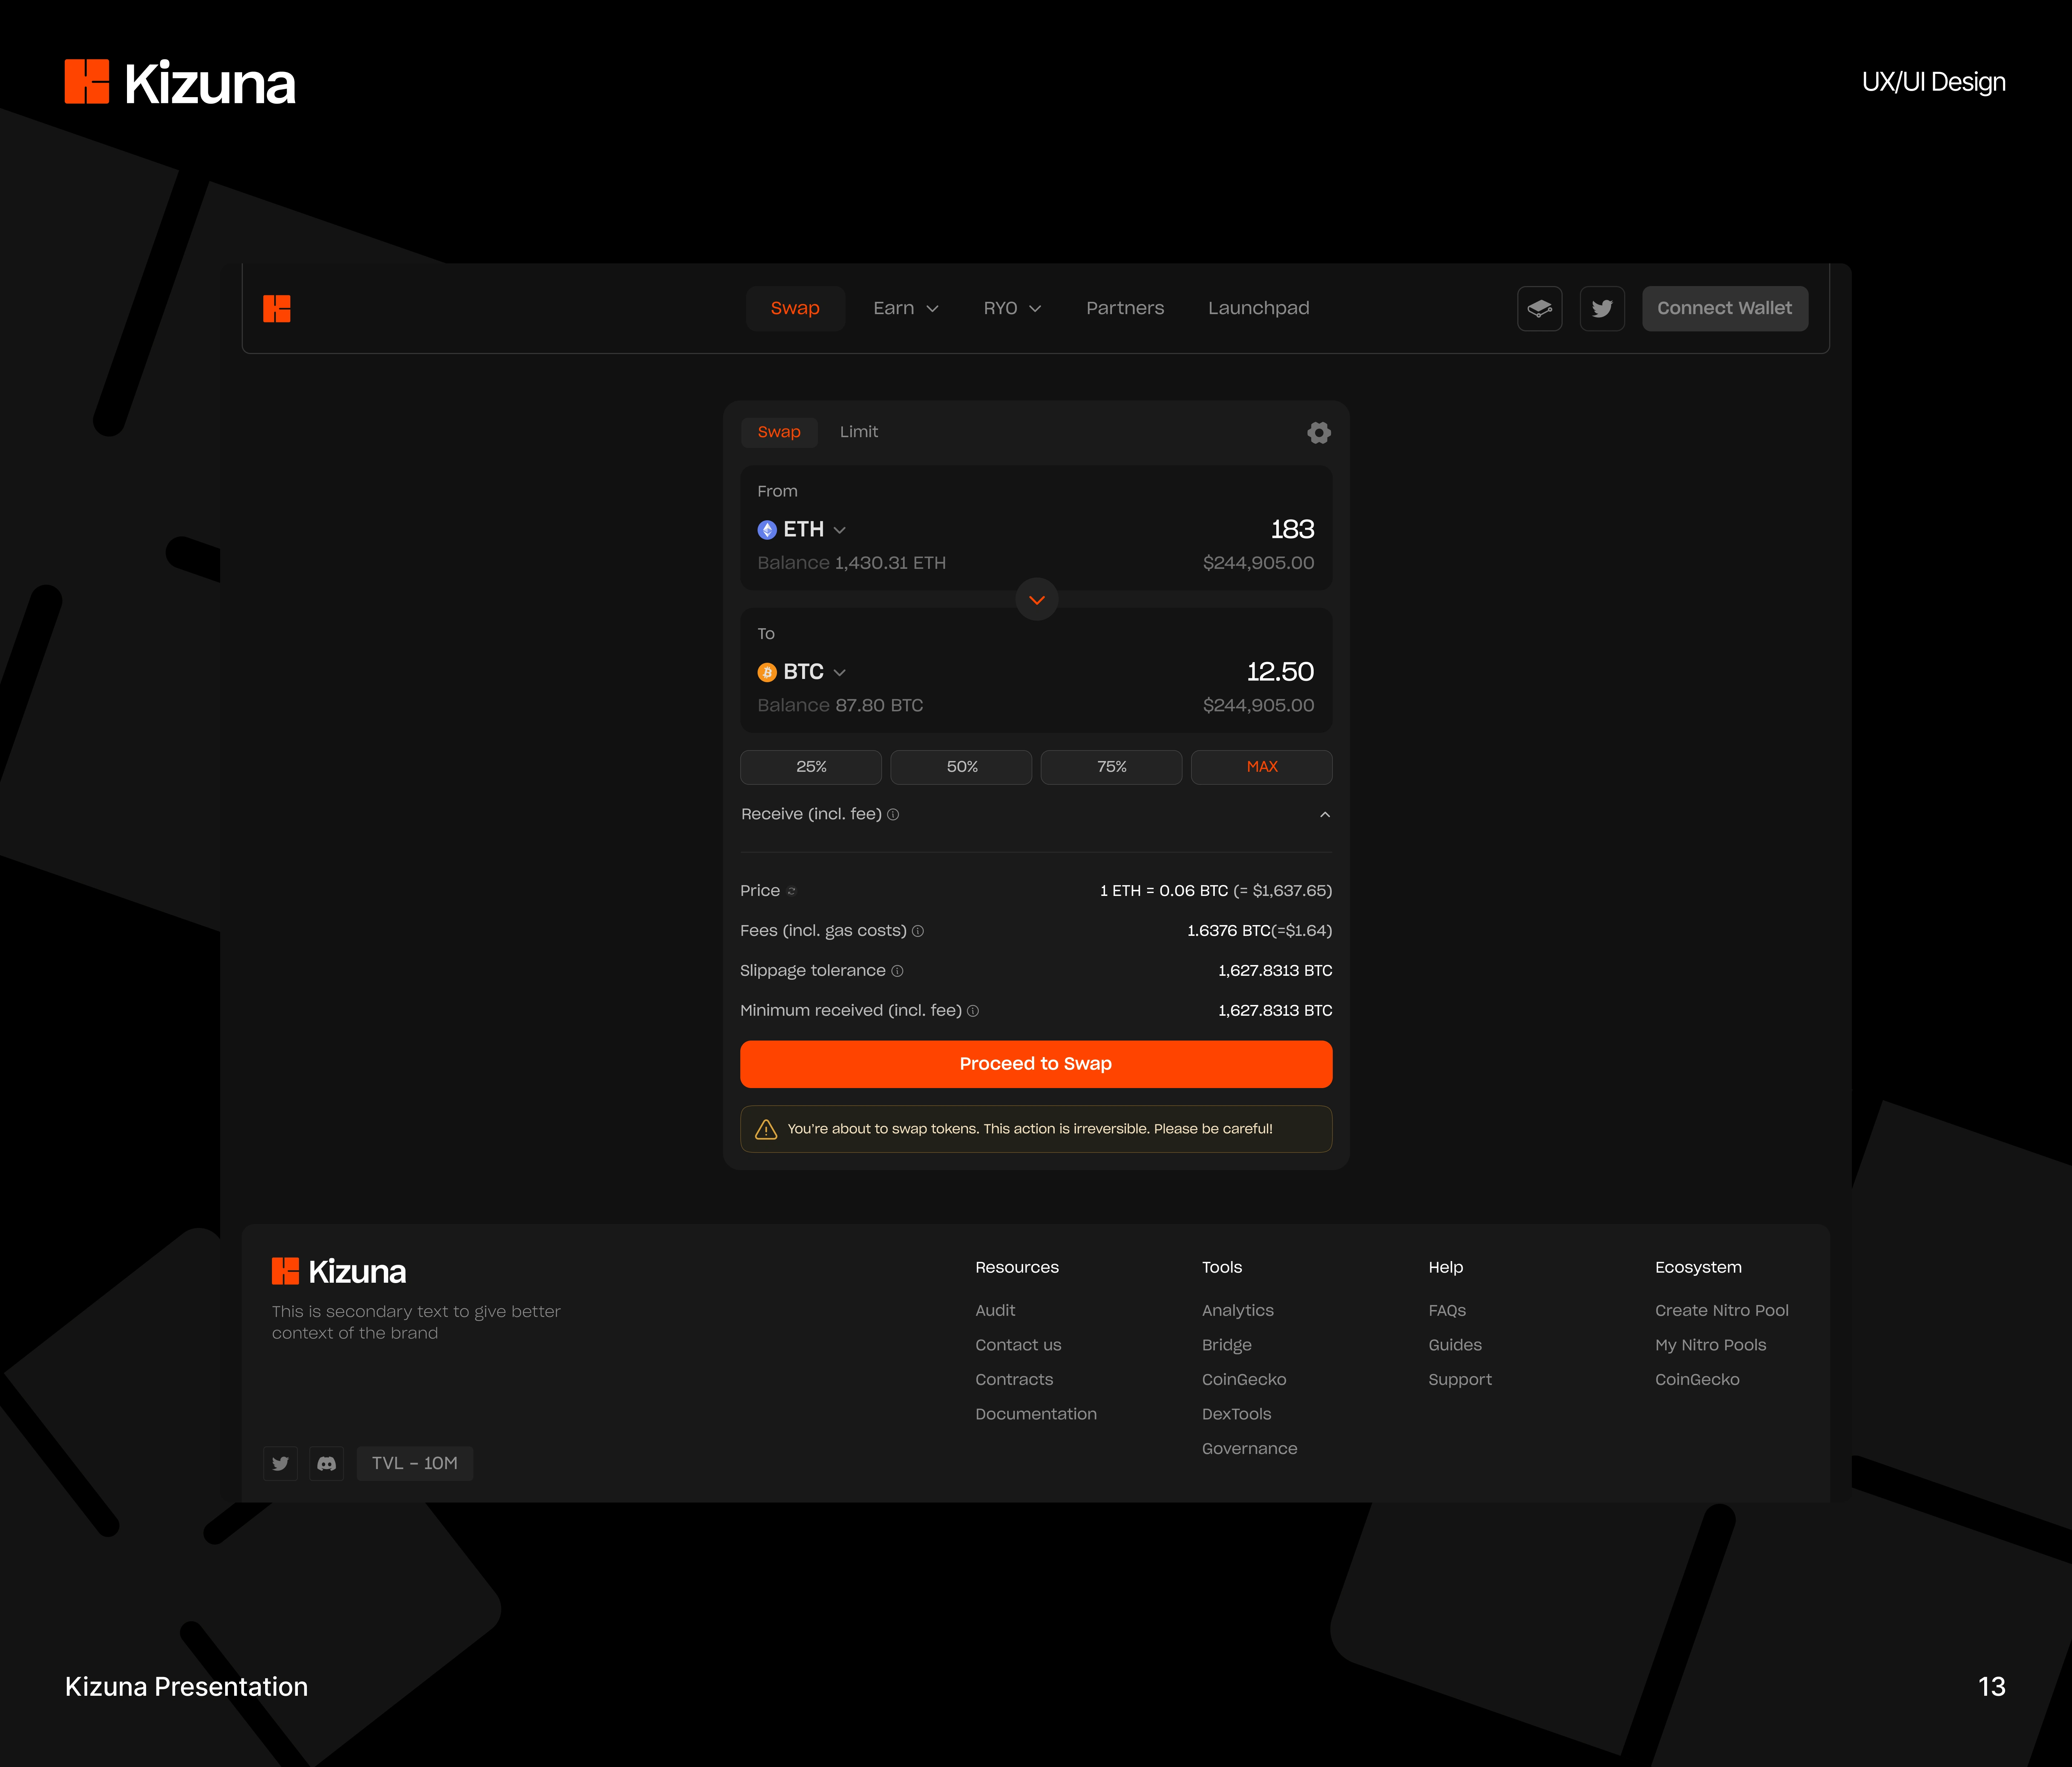Open the DexTools footer link
Viewport: 2072px width, 1767px height.
tap(1237, 1414)
